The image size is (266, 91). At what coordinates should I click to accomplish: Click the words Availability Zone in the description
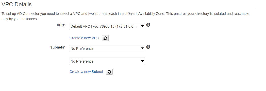click(151, 14)
